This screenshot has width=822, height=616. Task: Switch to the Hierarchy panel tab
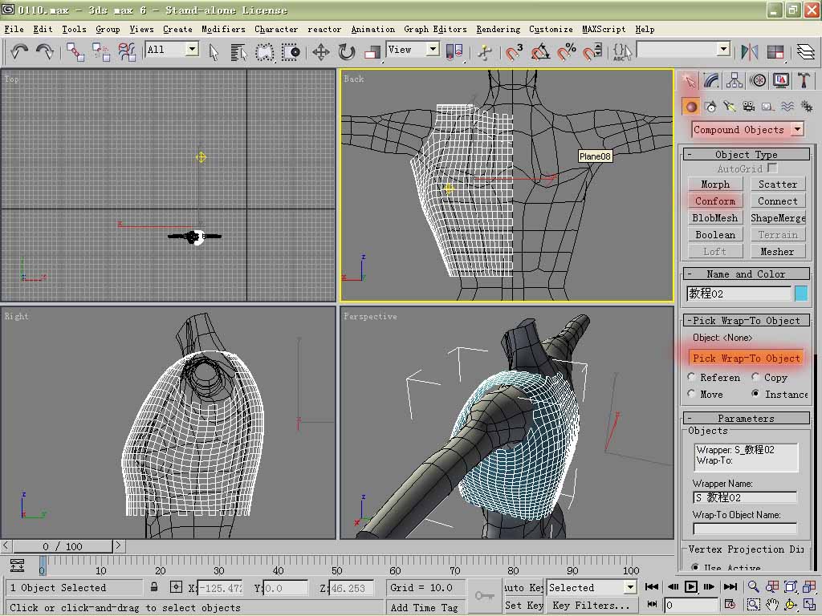pyautogui.click(x=735, y=80)
